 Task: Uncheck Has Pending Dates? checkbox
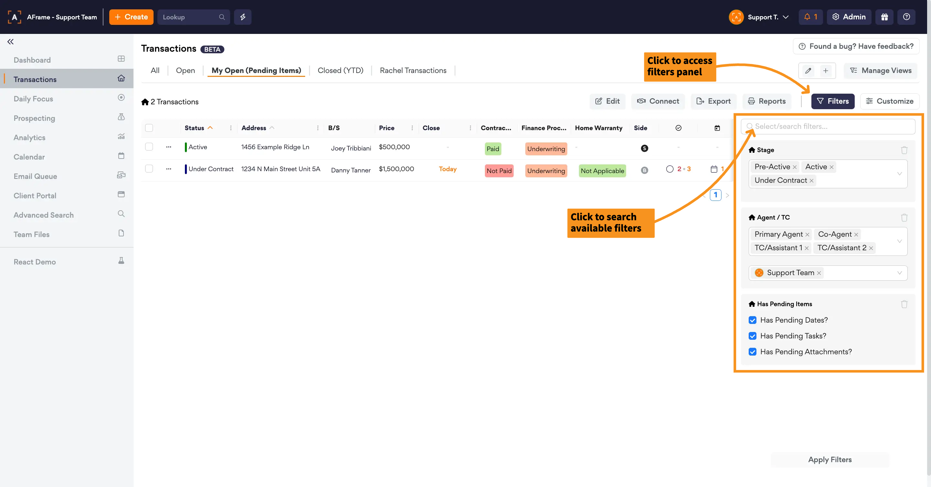753,320
